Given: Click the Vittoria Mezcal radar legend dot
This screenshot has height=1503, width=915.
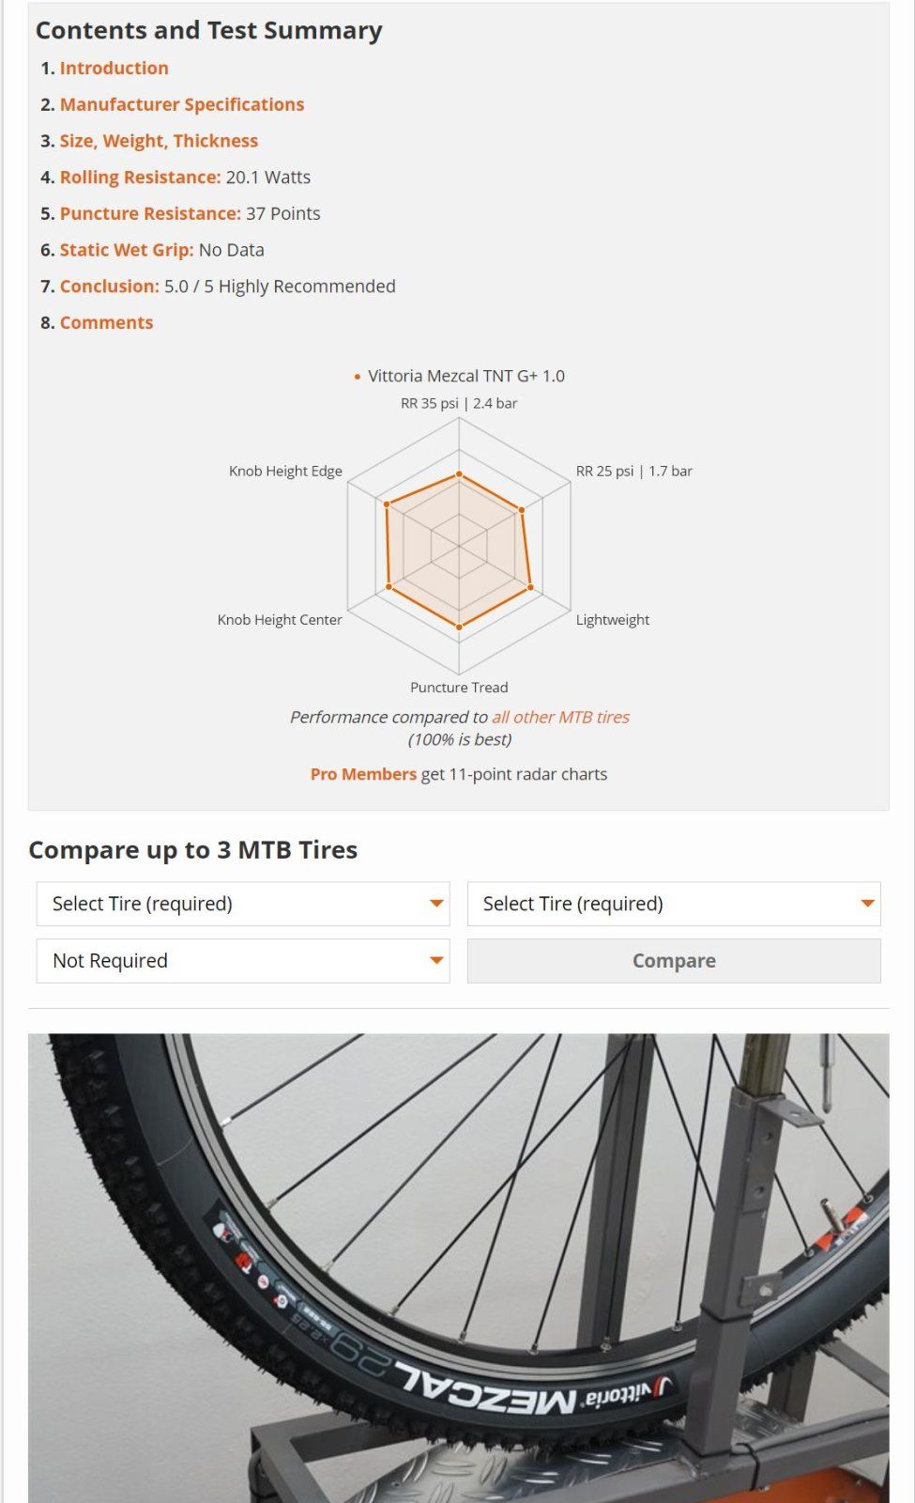Looking at the screenshot, I should click(358, 378).
